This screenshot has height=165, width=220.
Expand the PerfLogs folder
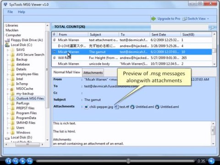[x=8, y=104]
